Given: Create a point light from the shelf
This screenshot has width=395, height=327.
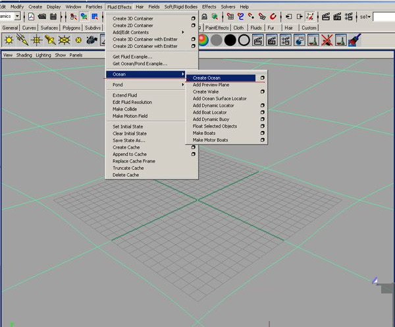Looking at the screenshot, I should click(x=36, y=40).
